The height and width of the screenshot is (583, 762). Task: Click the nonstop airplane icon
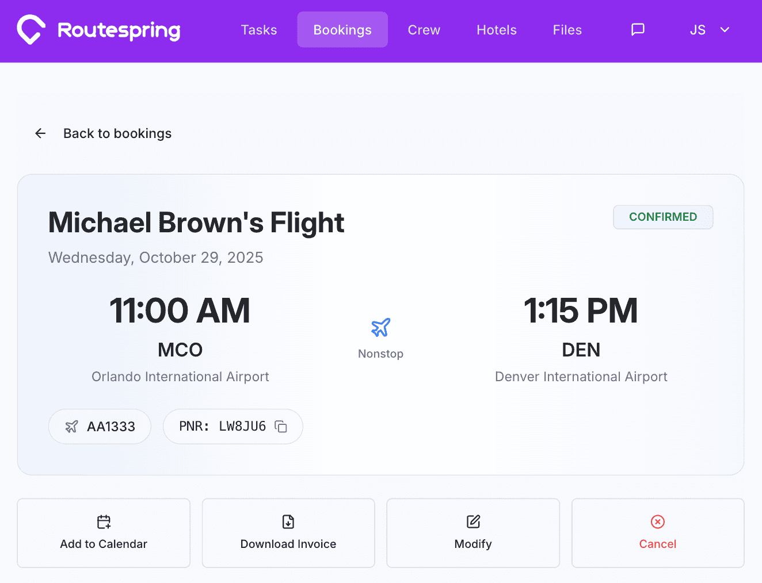coord(380,327)
